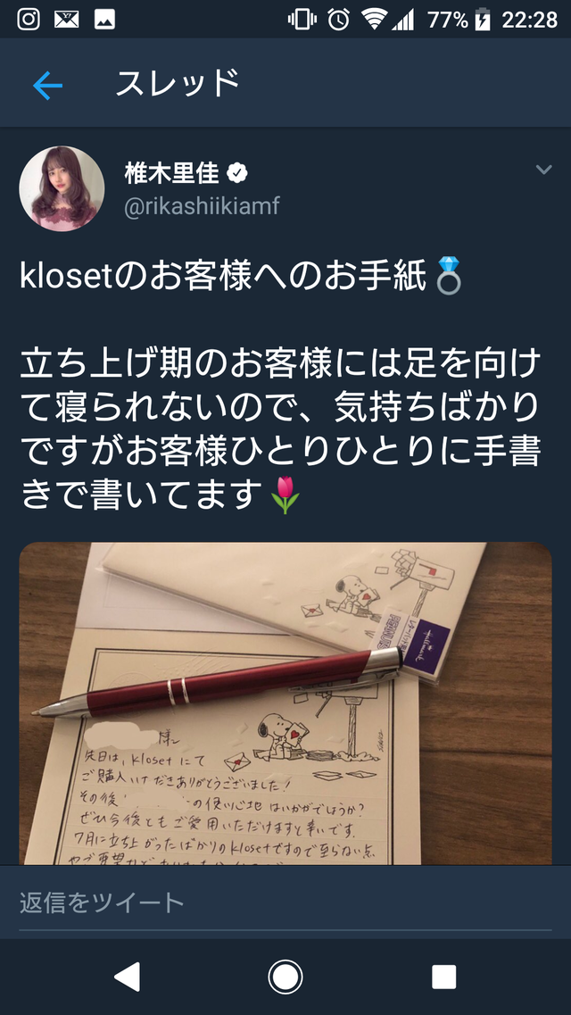Open 椎木里佳's profile picture
Image resolution: width=571 pixels, height=1015 pixels.
pos(62,188)
